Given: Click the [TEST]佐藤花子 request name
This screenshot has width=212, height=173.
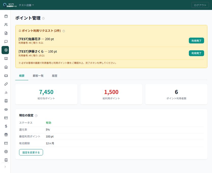Looking at the screenshot, I should (30, 39).
